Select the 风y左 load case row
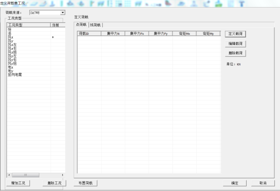The height and width of the screenshot is (191, 280). point(36,56)
